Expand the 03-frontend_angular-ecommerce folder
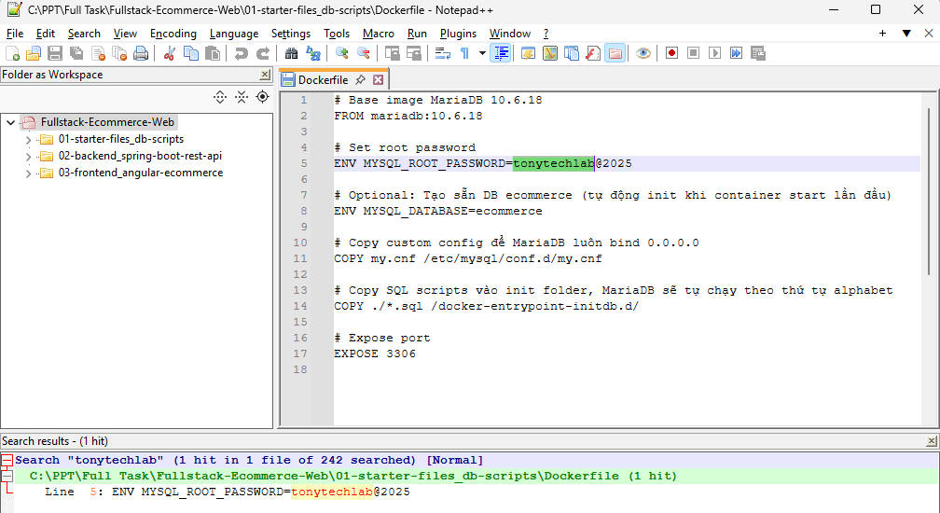This screenshot has height=513, width=940. pyautogui.click(x=30, y=173)
